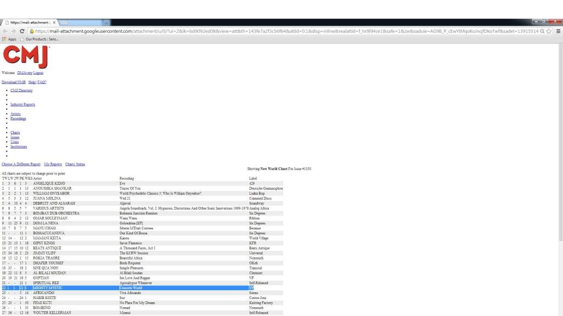
Task: Click the browser back arrow
Action: (x=5, y=31)
